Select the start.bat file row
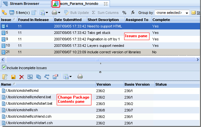Image resolution: width=201 pixels, height=127 pixels. 100,104
